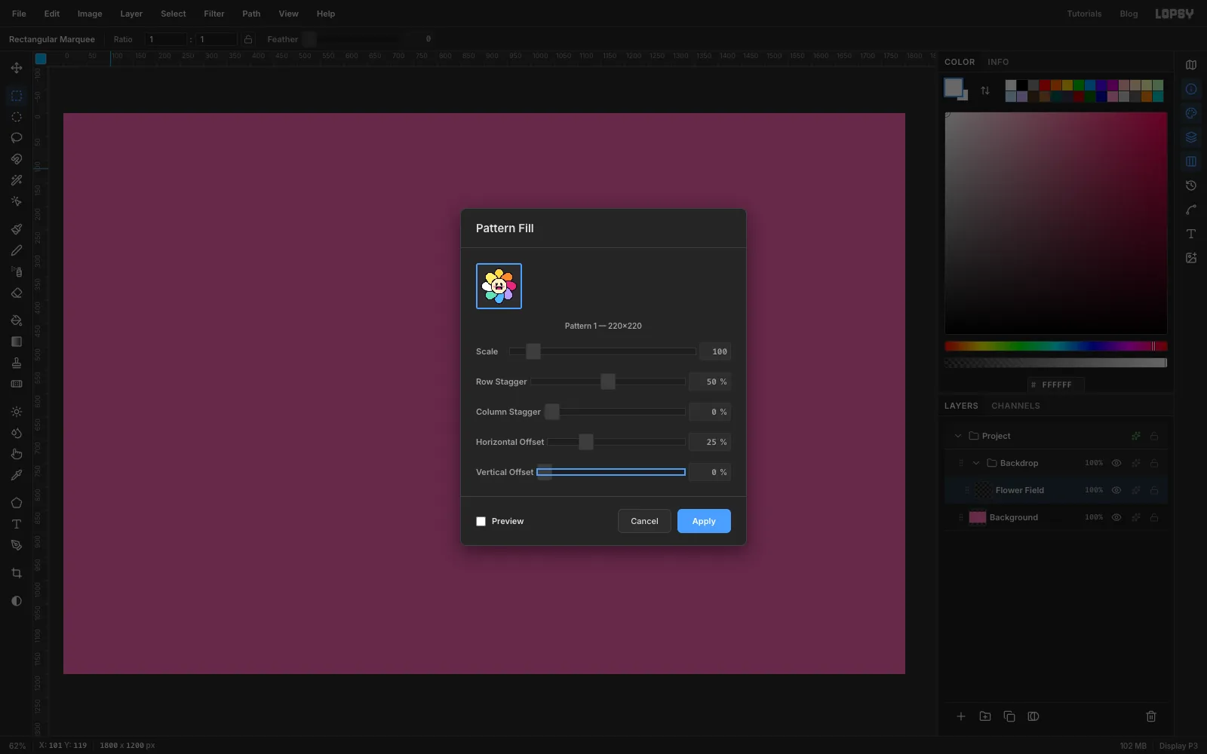
Task: Select the Eraser tool
Action: (17, 293)
